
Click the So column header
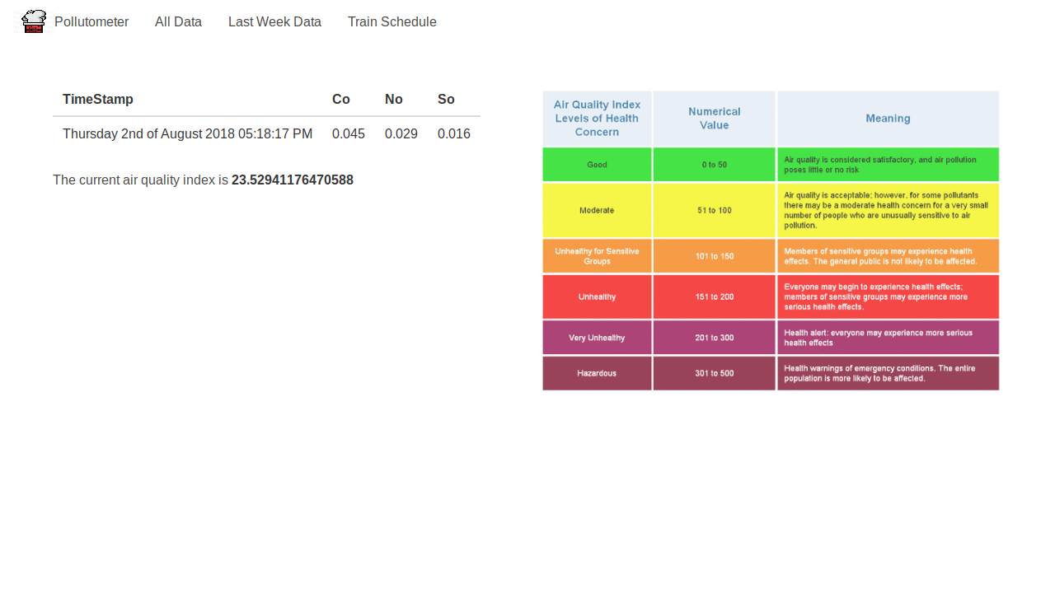click(x=446, y=100)
